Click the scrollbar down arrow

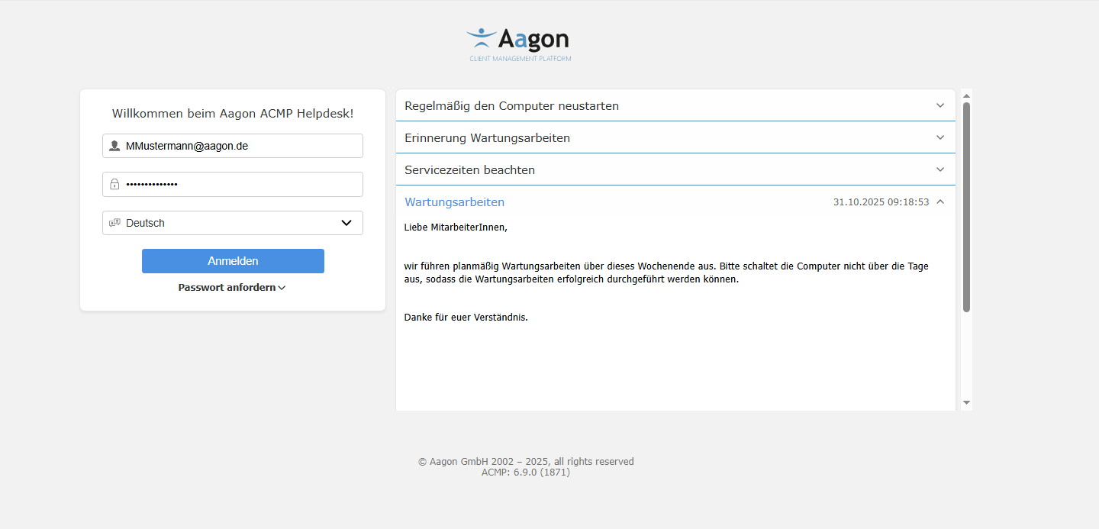965,402
